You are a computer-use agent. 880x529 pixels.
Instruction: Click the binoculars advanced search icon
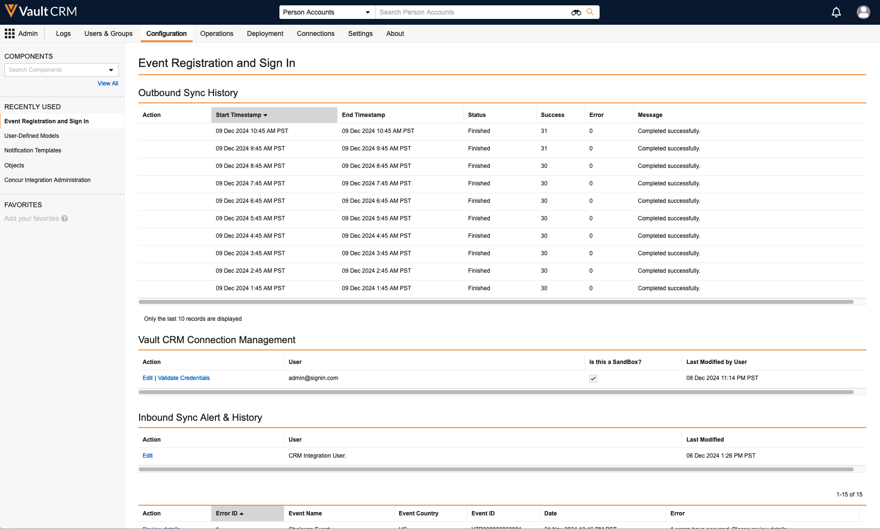click(576, 12)
